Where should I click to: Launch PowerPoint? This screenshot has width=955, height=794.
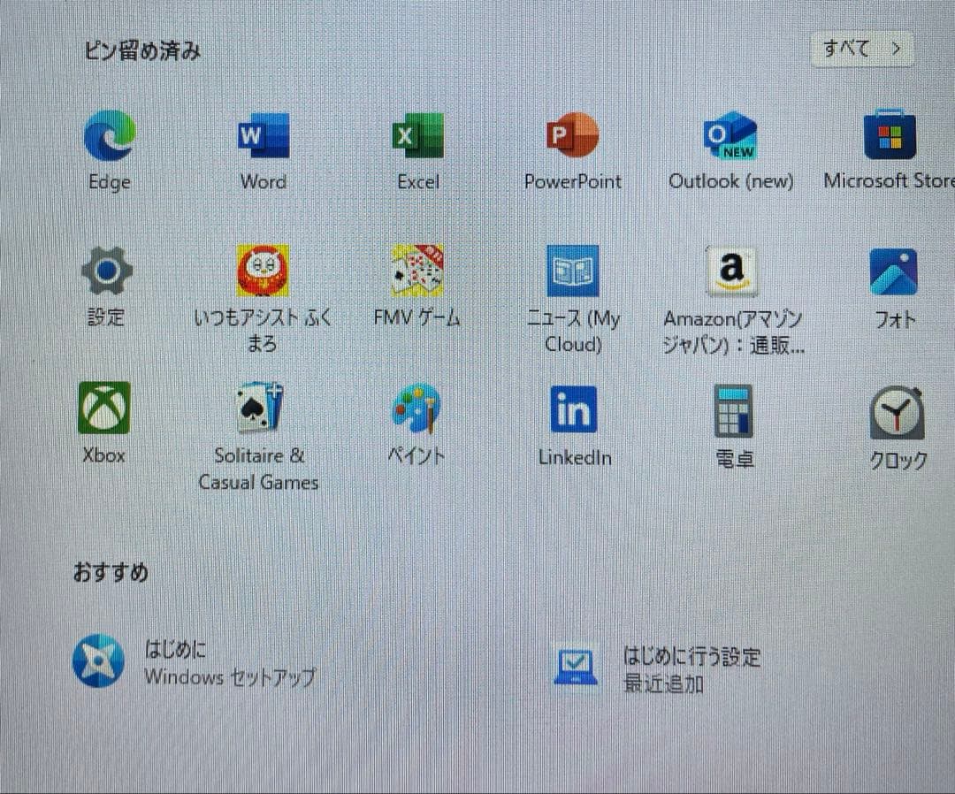(x=573, y=137)
